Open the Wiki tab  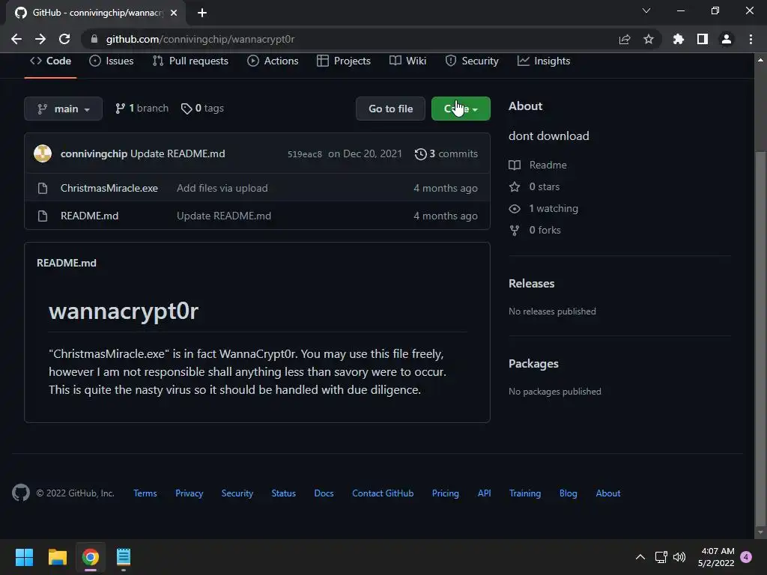(408, 61)
